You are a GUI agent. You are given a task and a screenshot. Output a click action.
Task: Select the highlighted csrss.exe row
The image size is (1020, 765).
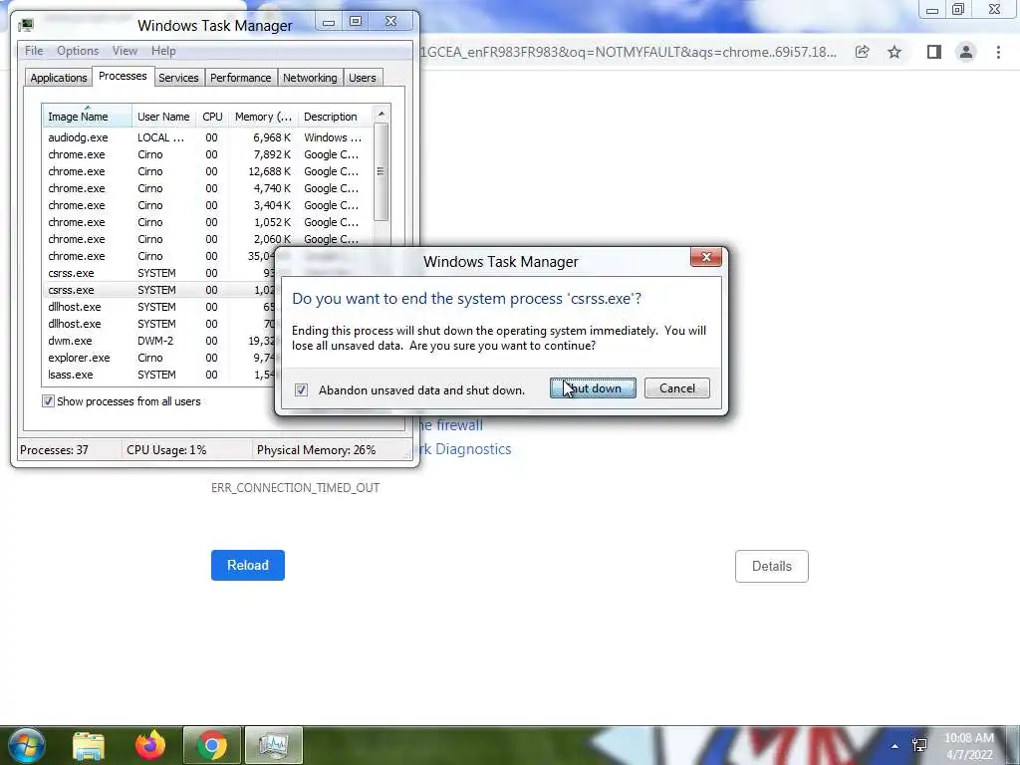coord(158,290)
